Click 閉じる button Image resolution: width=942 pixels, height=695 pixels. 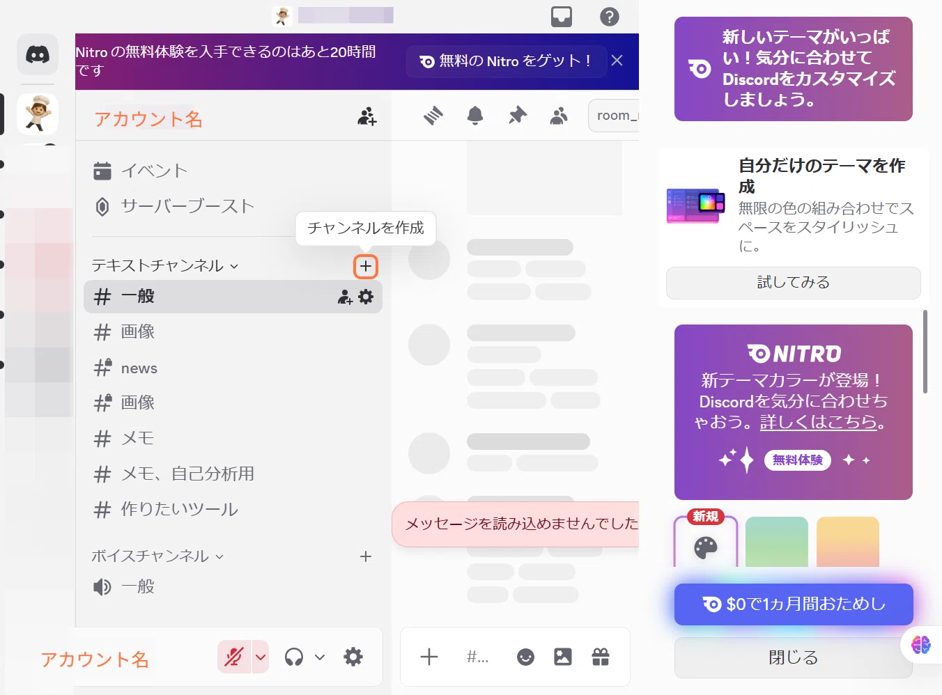click(x=794, y=657)
